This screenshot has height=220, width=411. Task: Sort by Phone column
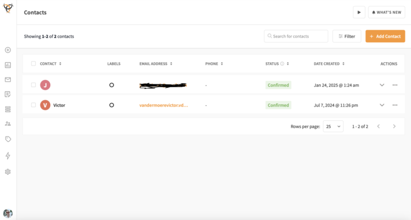221,64
